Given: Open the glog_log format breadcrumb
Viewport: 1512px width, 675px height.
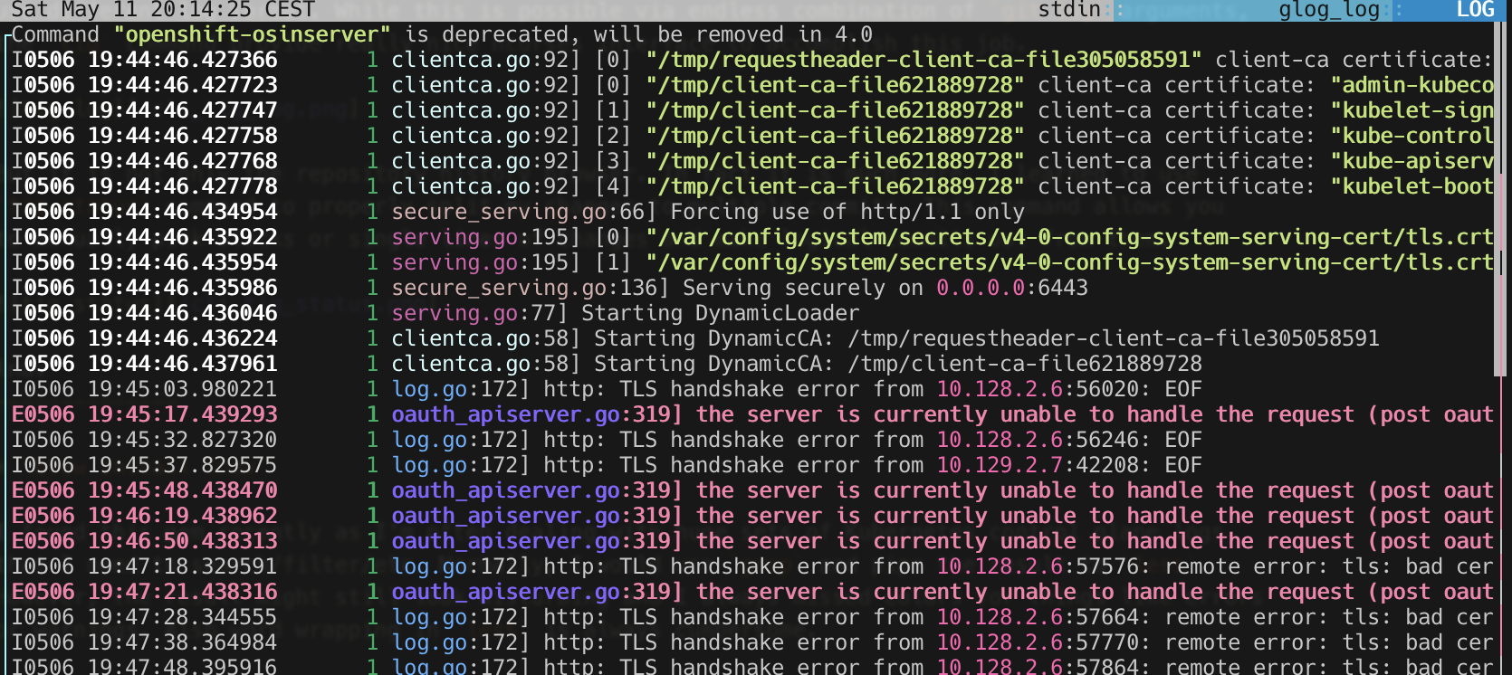Looking at the screenshot, I should [x=1329, y=10].
